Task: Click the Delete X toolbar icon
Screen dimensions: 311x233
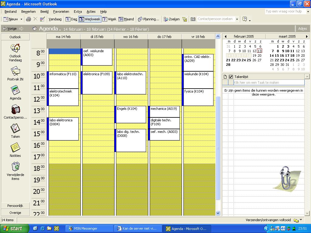Action: pyautogui.click(x=35, y=19)
